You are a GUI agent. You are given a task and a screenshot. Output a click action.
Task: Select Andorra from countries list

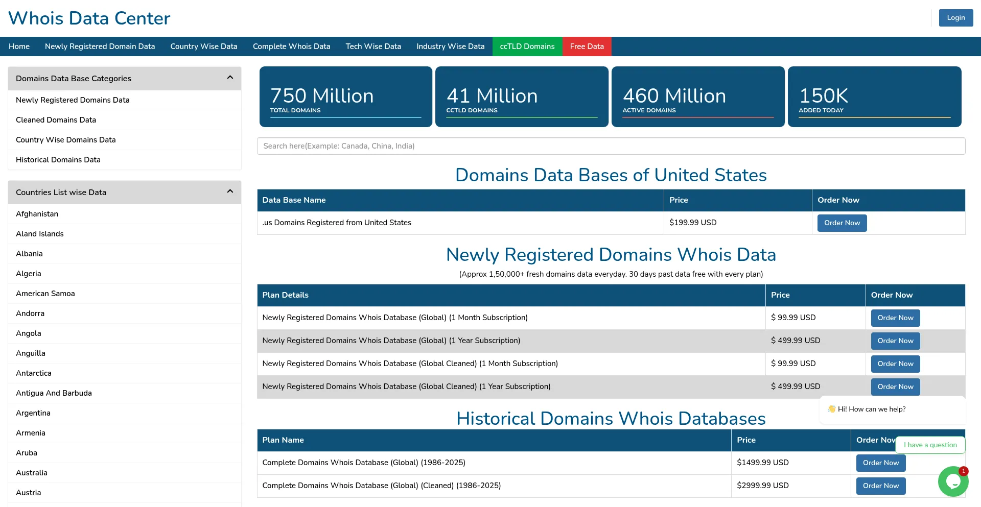(125, 313)
